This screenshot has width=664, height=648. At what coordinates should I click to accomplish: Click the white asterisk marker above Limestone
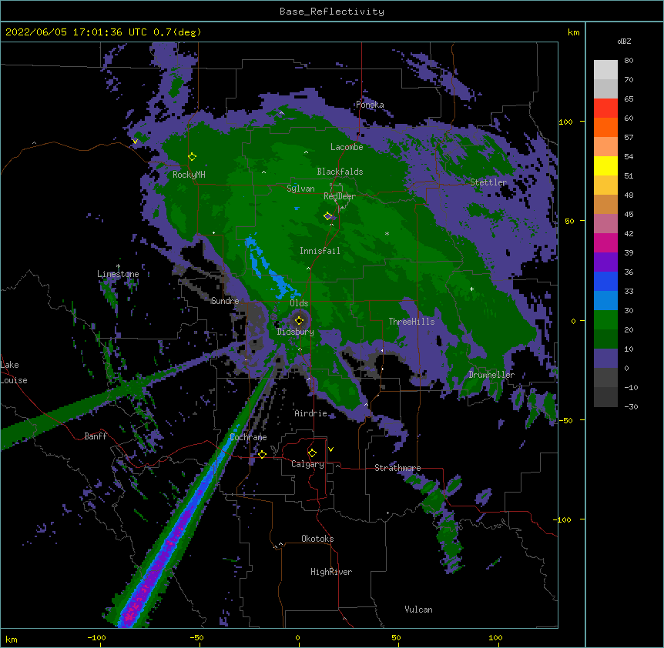click(x=118, y=266)
